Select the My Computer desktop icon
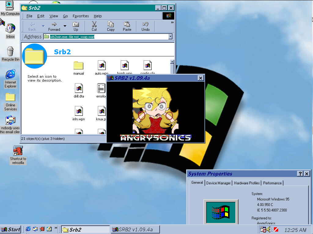 point(10,8)
